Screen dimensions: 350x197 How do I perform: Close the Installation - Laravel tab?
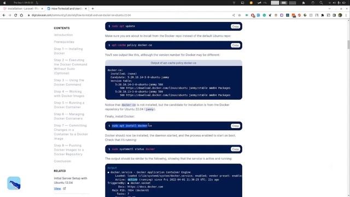[42, 9]
